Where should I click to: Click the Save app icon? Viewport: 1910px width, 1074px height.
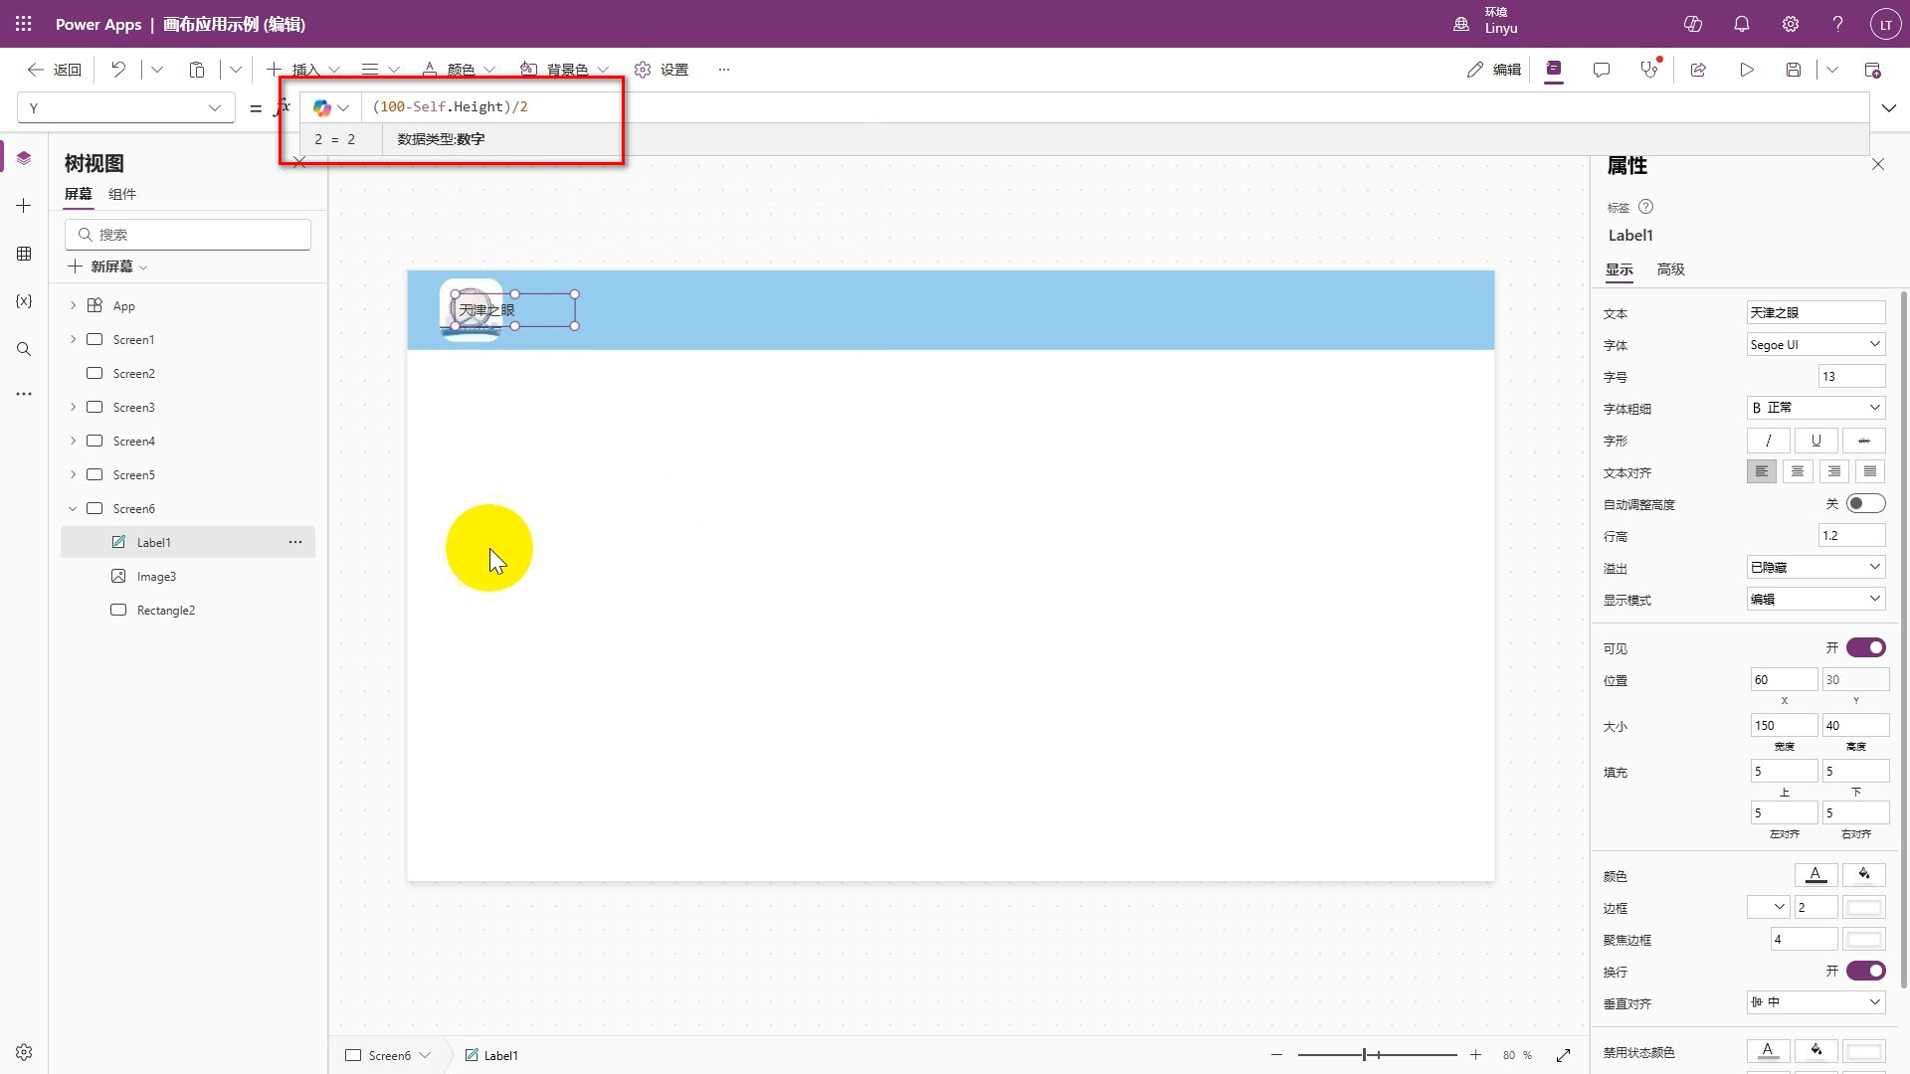click(1793, 70)
